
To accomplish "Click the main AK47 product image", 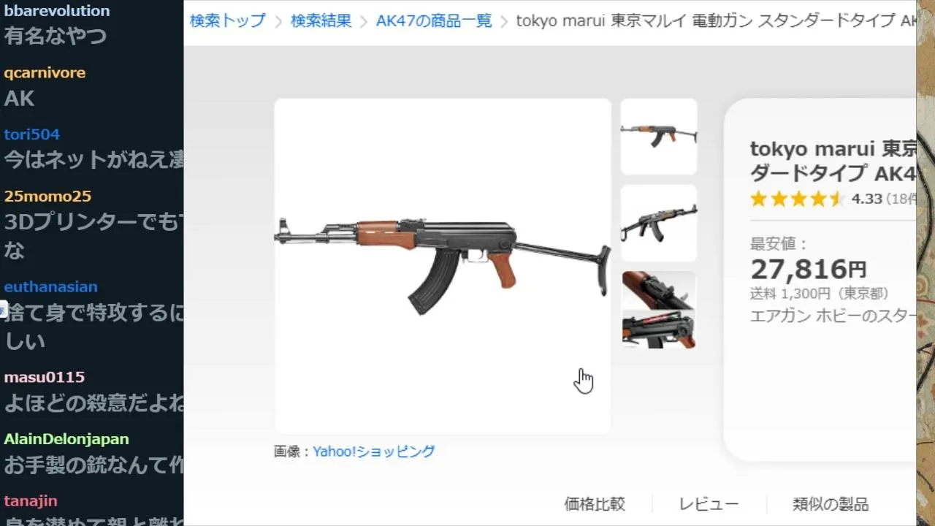I will coord(443,266).
